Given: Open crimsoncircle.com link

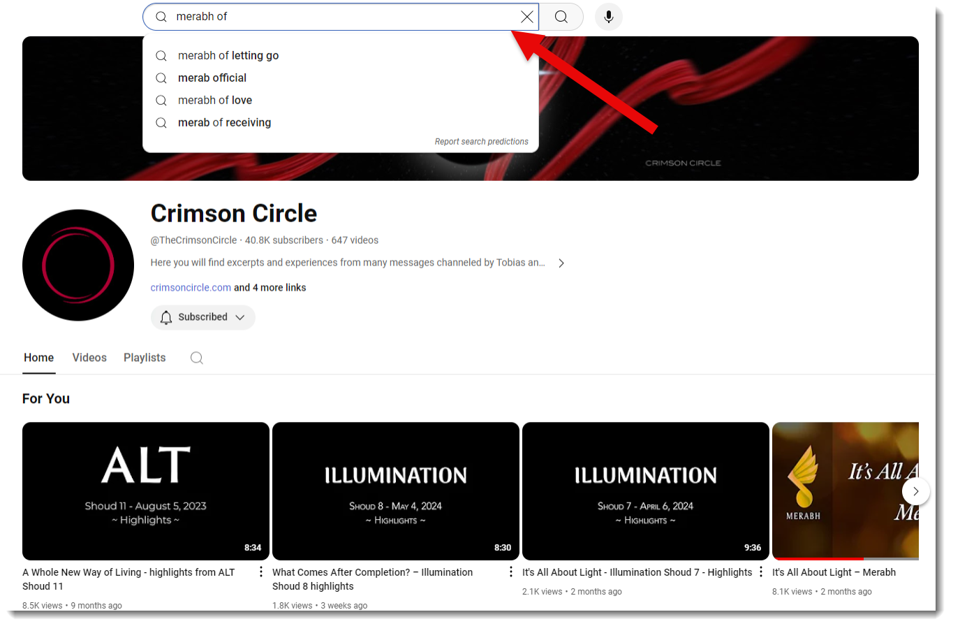Looking at the screenshot, I should (x=191, y=288).
